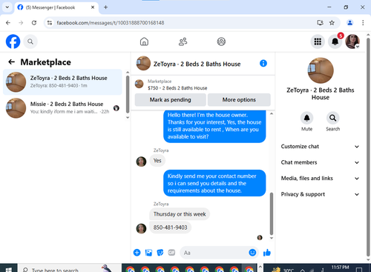Click the '$750 - 2 Beds 2 Baths House' listing text
The height and width of the screenshot is (272, 371).
177,88
